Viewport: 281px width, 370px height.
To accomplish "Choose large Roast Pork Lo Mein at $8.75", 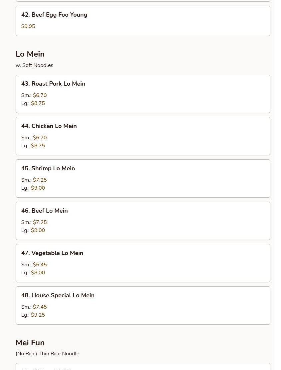I will point(38,103).
